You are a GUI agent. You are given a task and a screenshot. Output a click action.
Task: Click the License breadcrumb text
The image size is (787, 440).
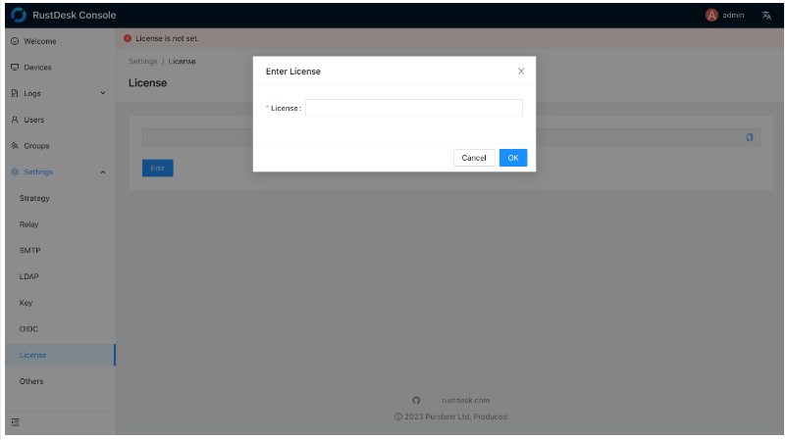[182, 61]
